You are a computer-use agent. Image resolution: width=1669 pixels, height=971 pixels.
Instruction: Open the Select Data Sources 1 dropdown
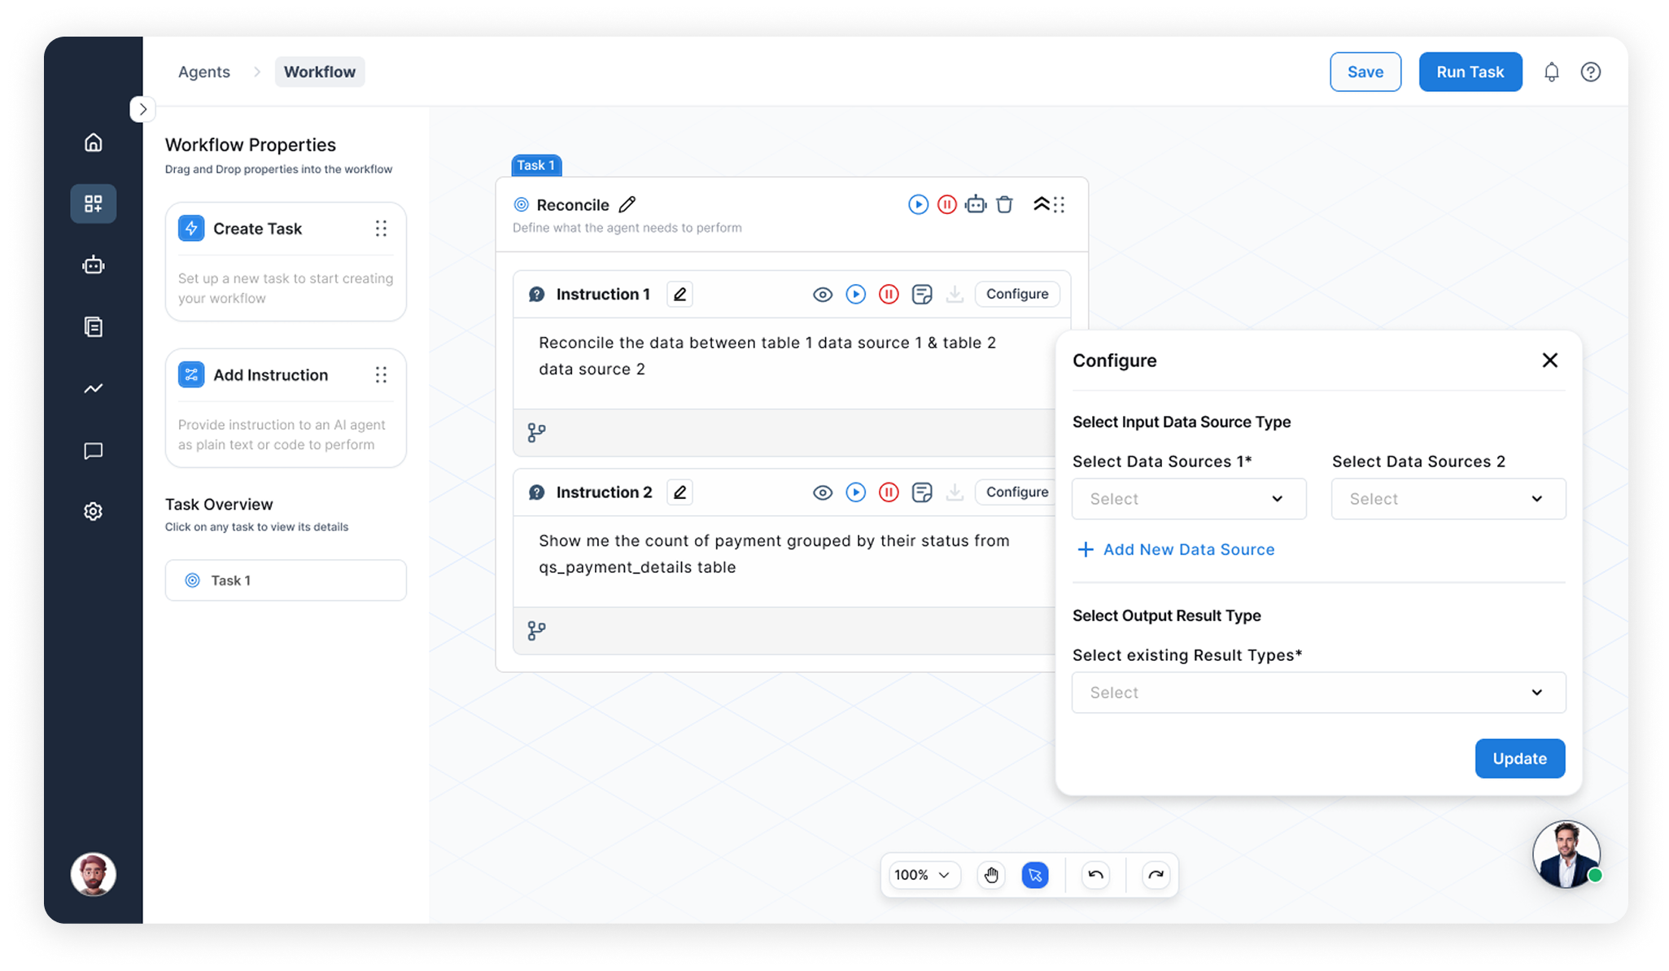(1188, 499)
